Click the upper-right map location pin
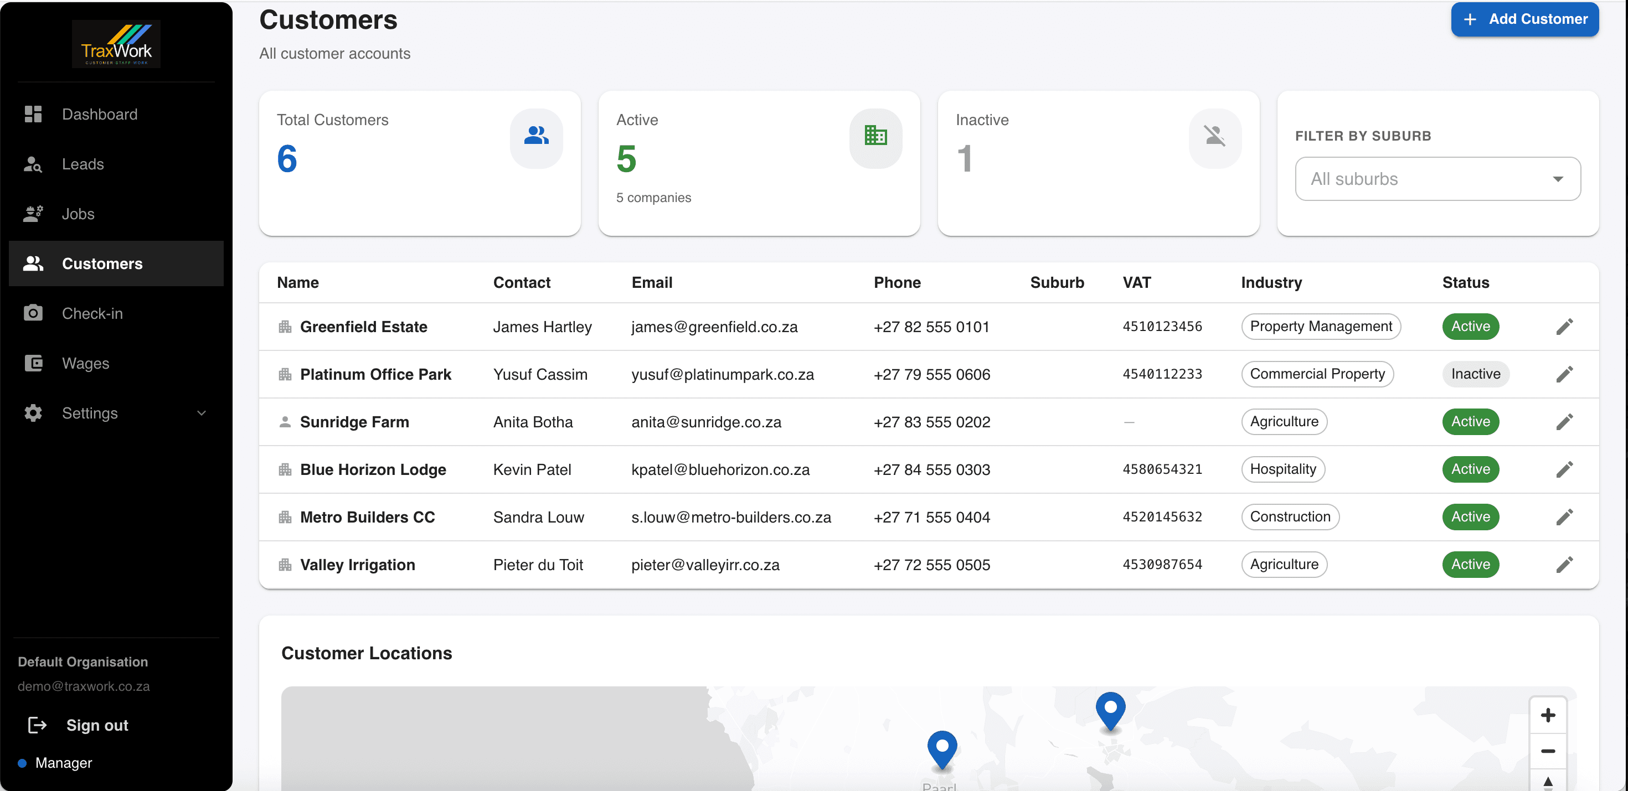Viewport: 1628px width, 791px height. [x=1110, y=711]
